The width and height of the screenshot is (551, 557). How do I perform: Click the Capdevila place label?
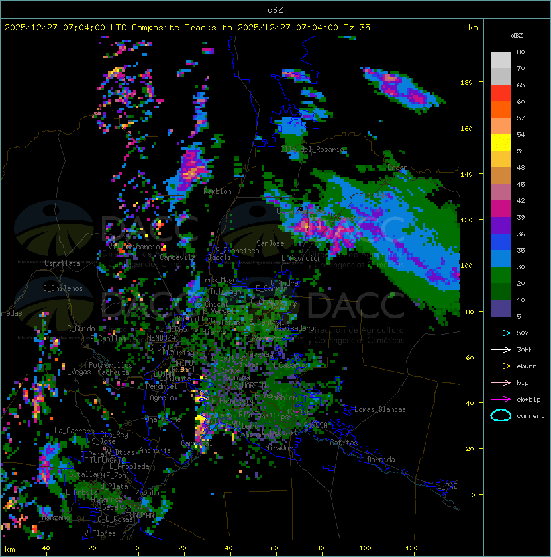pyautogui.click(x=177, y=257)
